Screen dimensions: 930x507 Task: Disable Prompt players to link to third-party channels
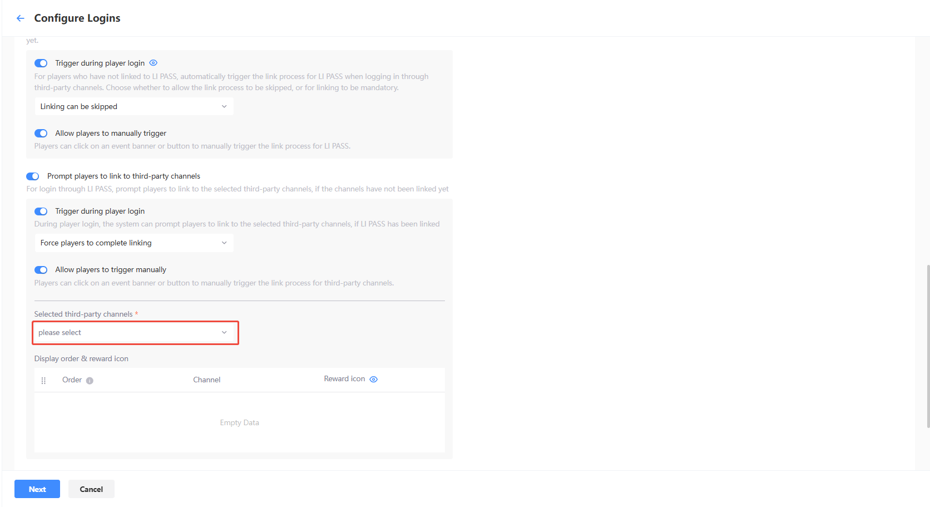coord(32,176)
